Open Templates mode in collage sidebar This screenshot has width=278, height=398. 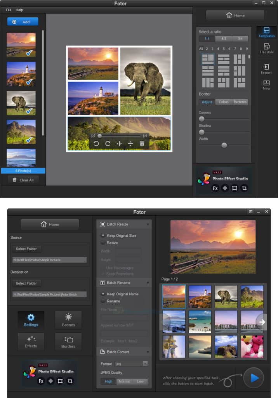coord(266,33)
